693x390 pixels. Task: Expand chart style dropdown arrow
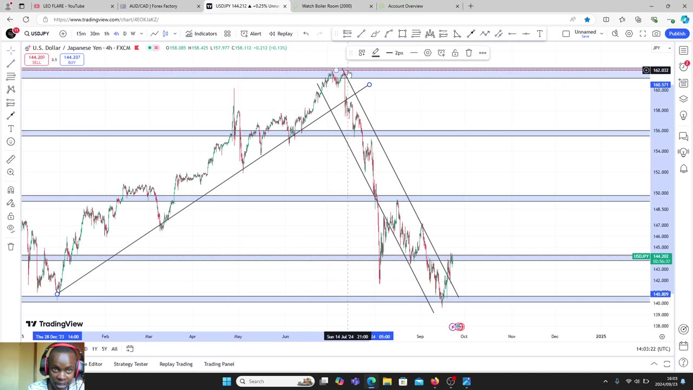pos(174,34)
